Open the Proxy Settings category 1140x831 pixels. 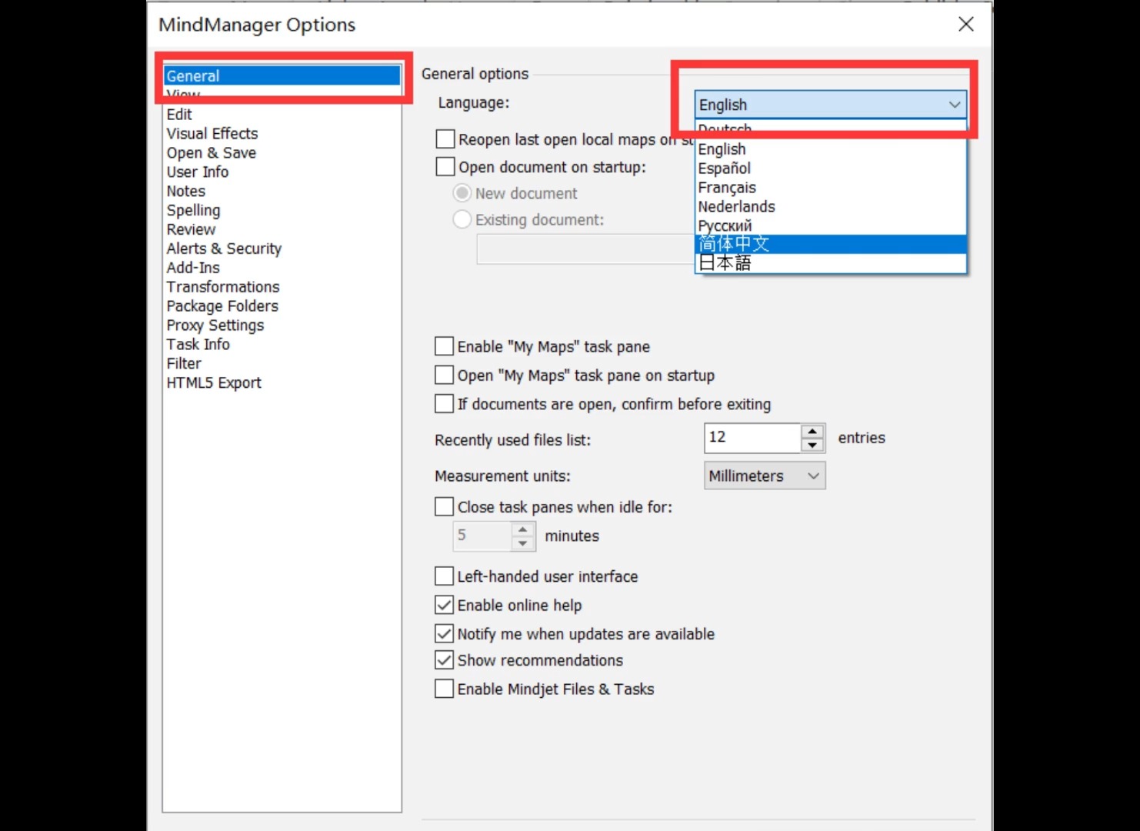tap(215, 325)
